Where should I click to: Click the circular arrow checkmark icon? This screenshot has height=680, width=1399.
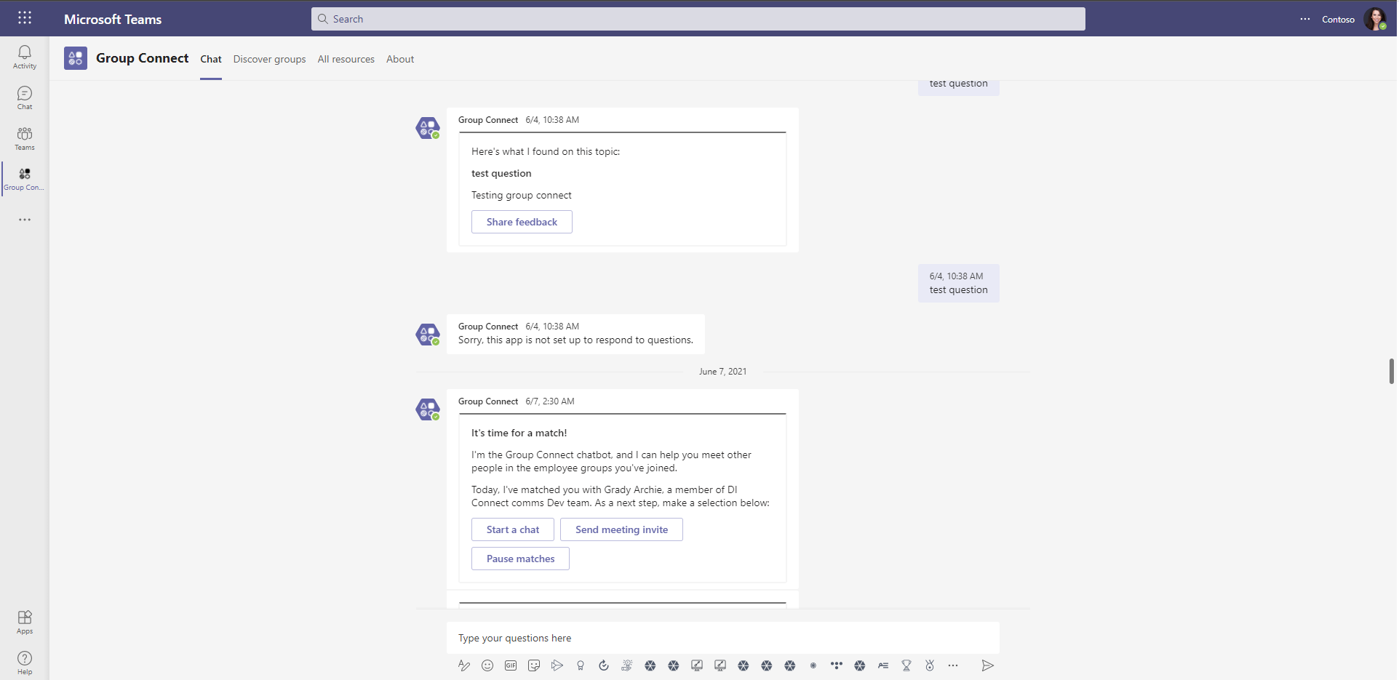(604, 665)
